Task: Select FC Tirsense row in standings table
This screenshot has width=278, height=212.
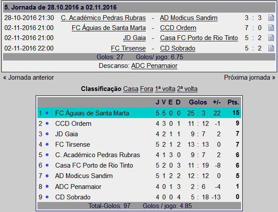Action: (73, 145)
